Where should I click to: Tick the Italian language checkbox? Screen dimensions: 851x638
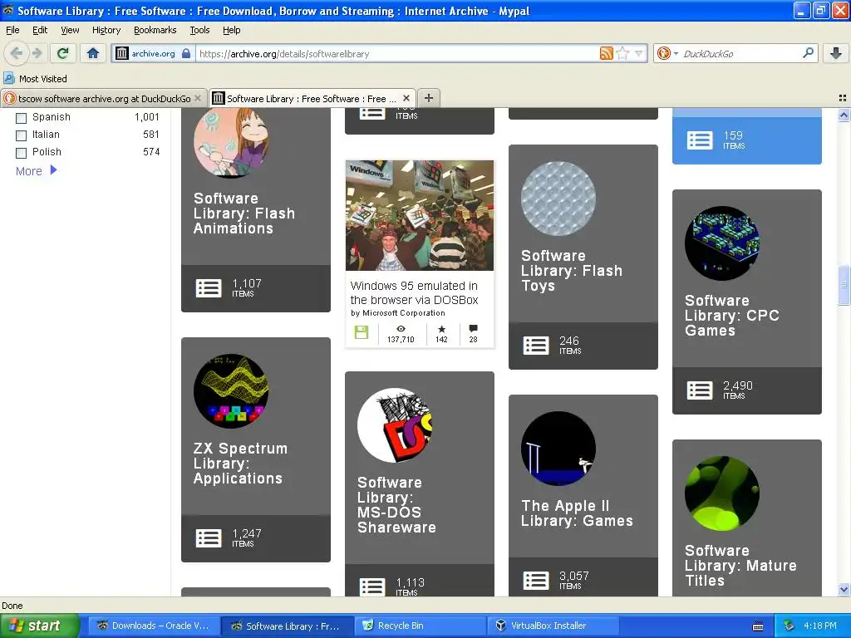tap(21, 135)
